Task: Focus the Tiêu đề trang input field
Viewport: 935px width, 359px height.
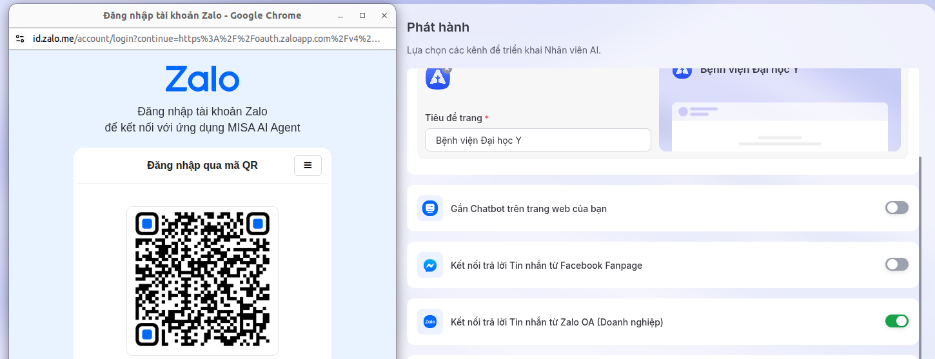Action: (537, 140)
